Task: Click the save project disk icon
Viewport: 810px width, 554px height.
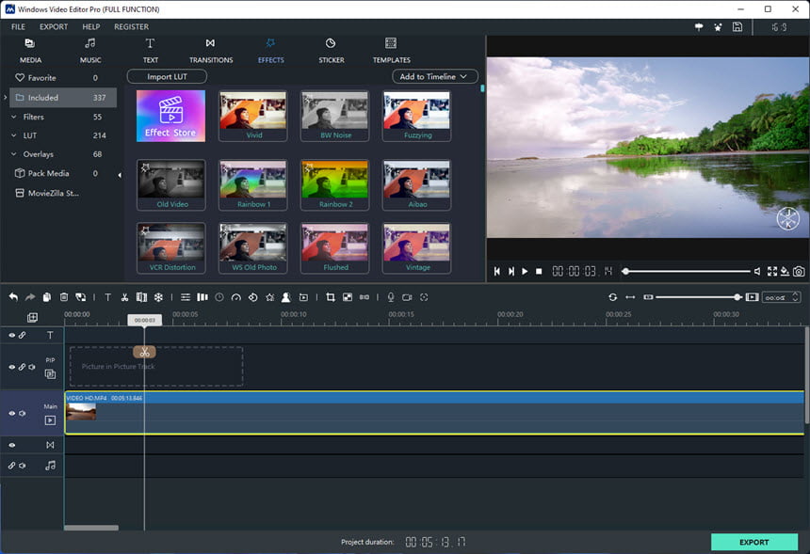Action: pos(737,27)
